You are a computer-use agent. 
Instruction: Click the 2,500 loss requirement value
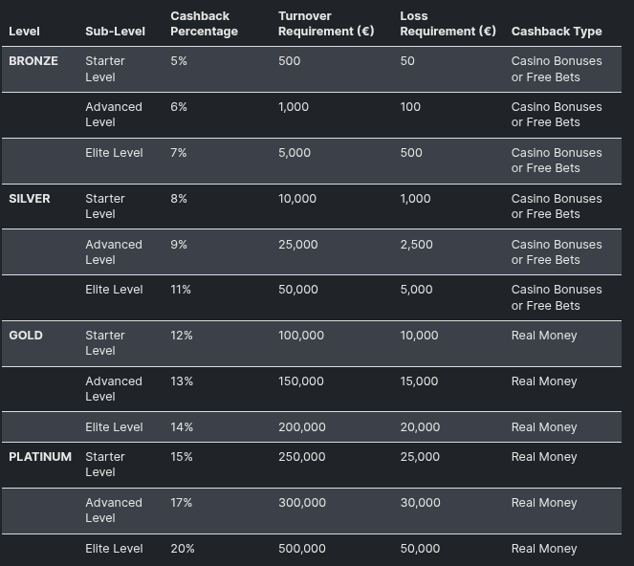pos(416,245)
